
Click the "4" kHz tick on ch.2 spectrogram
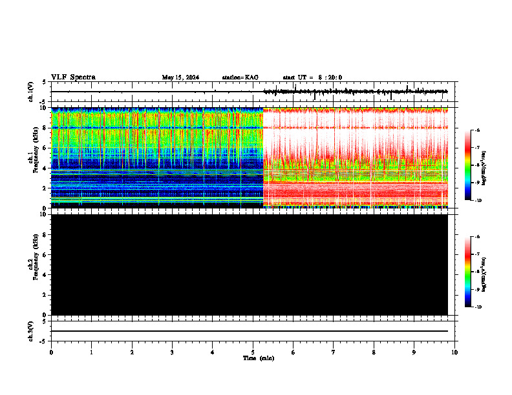pyautogui.click(x=45, y=275)
